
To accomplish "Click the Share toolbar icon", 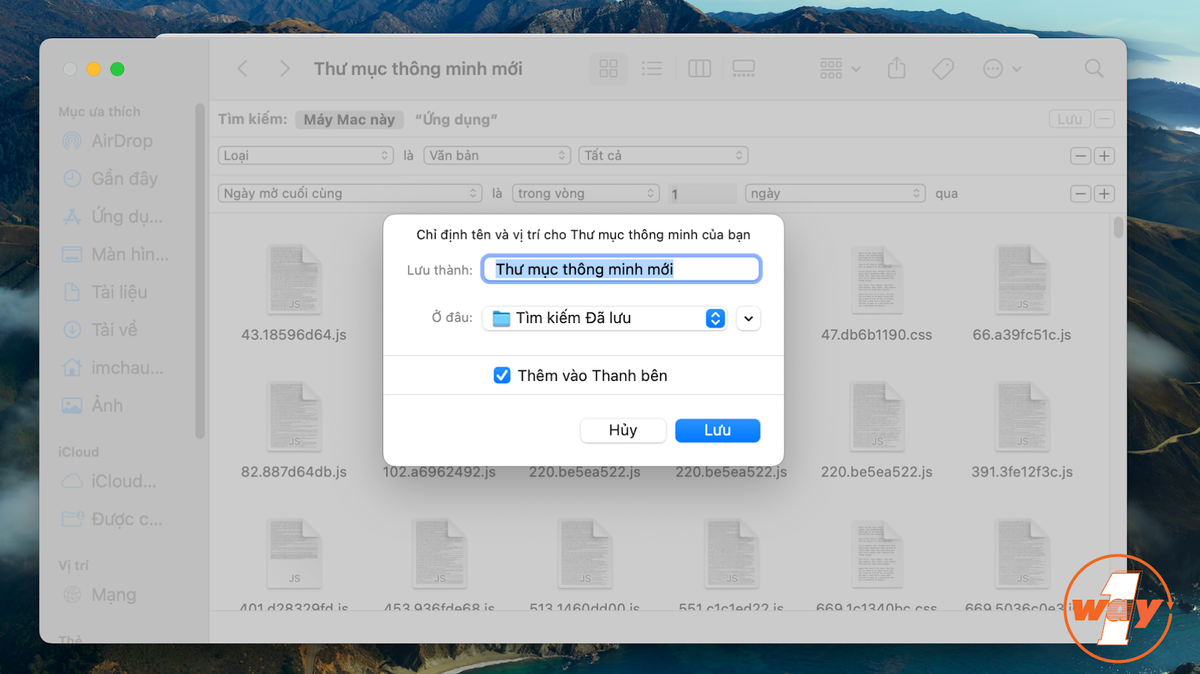I will (896, 69).
